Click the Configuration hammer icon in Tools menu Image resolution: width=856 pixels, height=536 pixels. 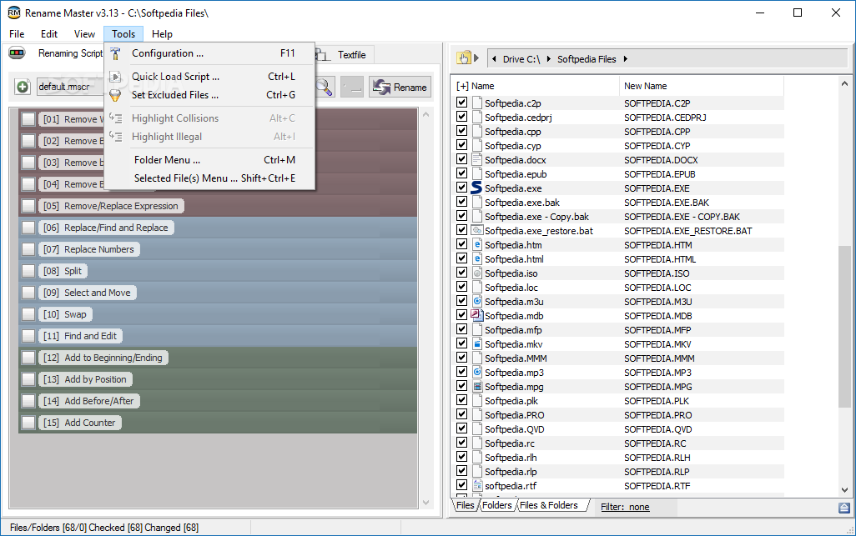pos(115,53)
